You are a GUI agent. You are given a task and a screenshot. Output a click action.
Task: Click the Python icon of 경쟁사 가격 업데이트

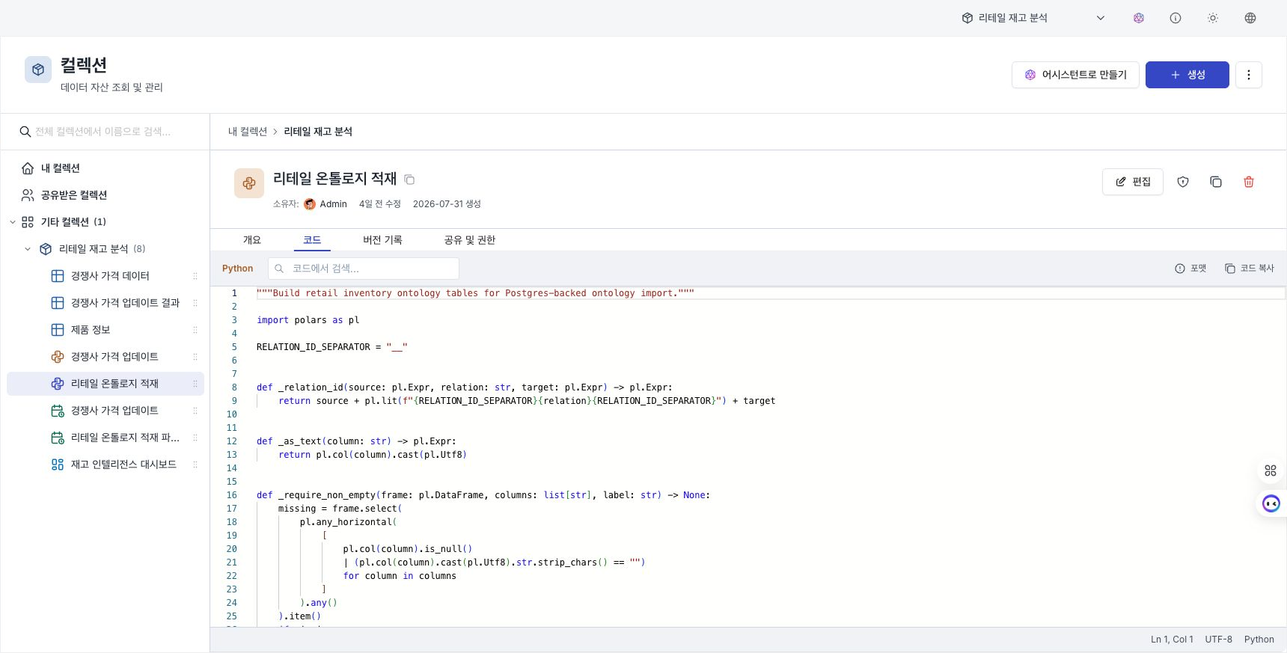(x=58, y=357)
